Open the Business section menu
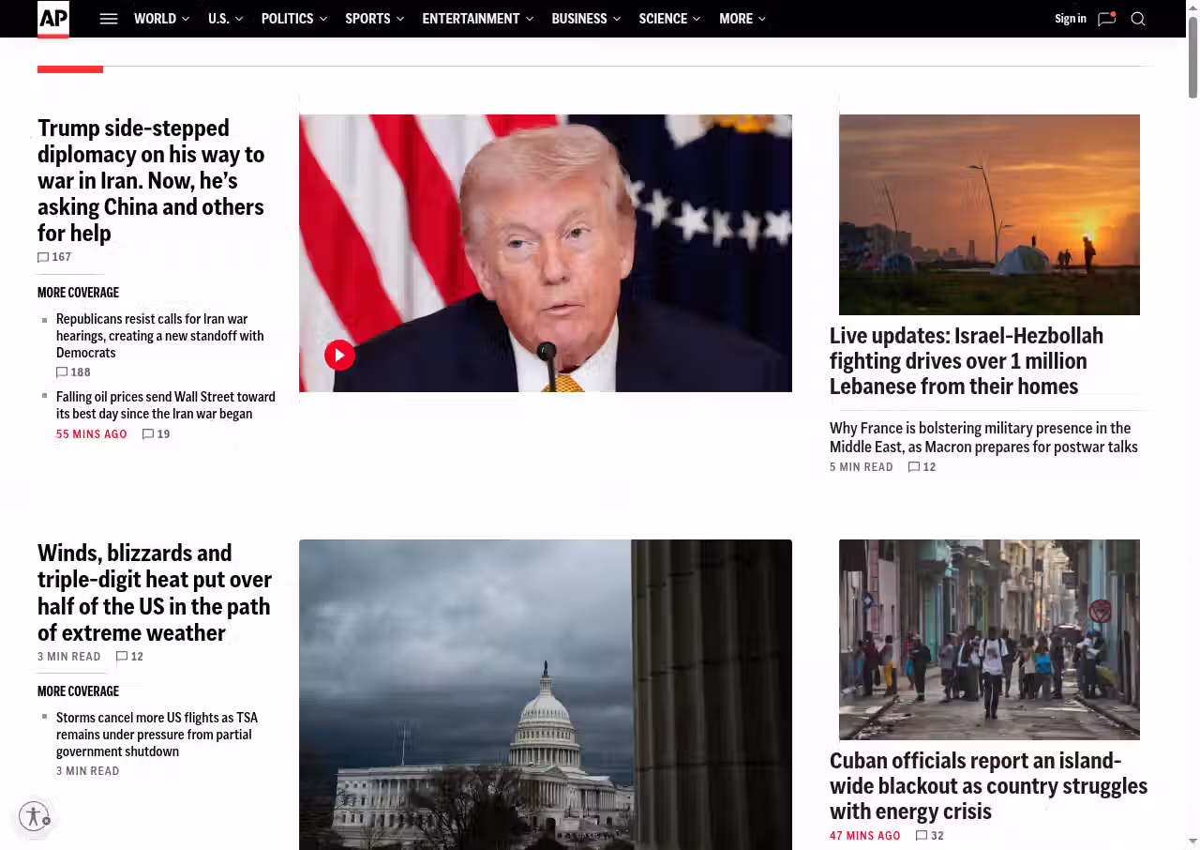The width and height of the screenshot is (1200, 850). click(x=586, y=19)
